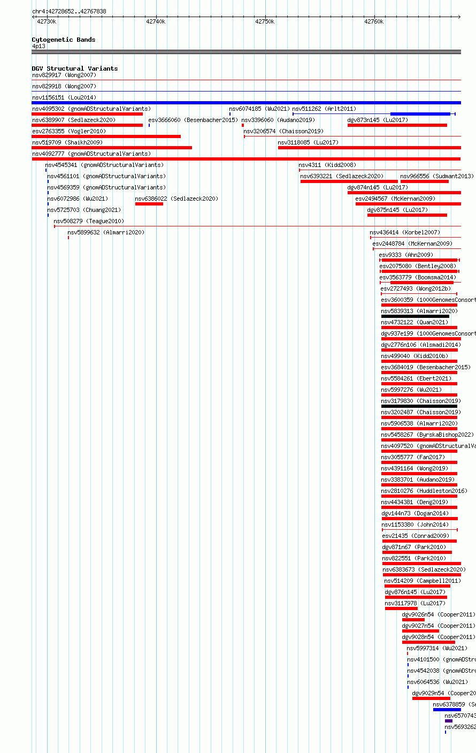The height and width of the screenshot is (753, 476).
Task: Select nsv4092777 (gnomADStructuralVariants) label
Action: (x=91, y=154)
